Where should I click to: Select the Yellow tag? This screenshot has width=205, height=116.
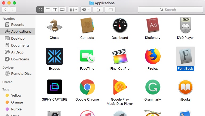click(18, 95)
